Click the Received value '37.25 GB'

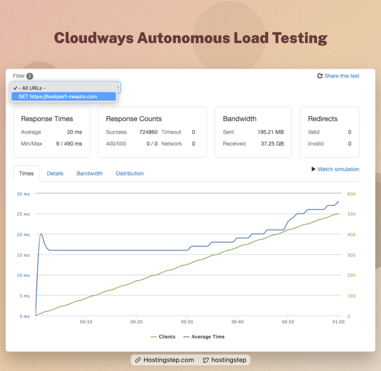[272, 144]
